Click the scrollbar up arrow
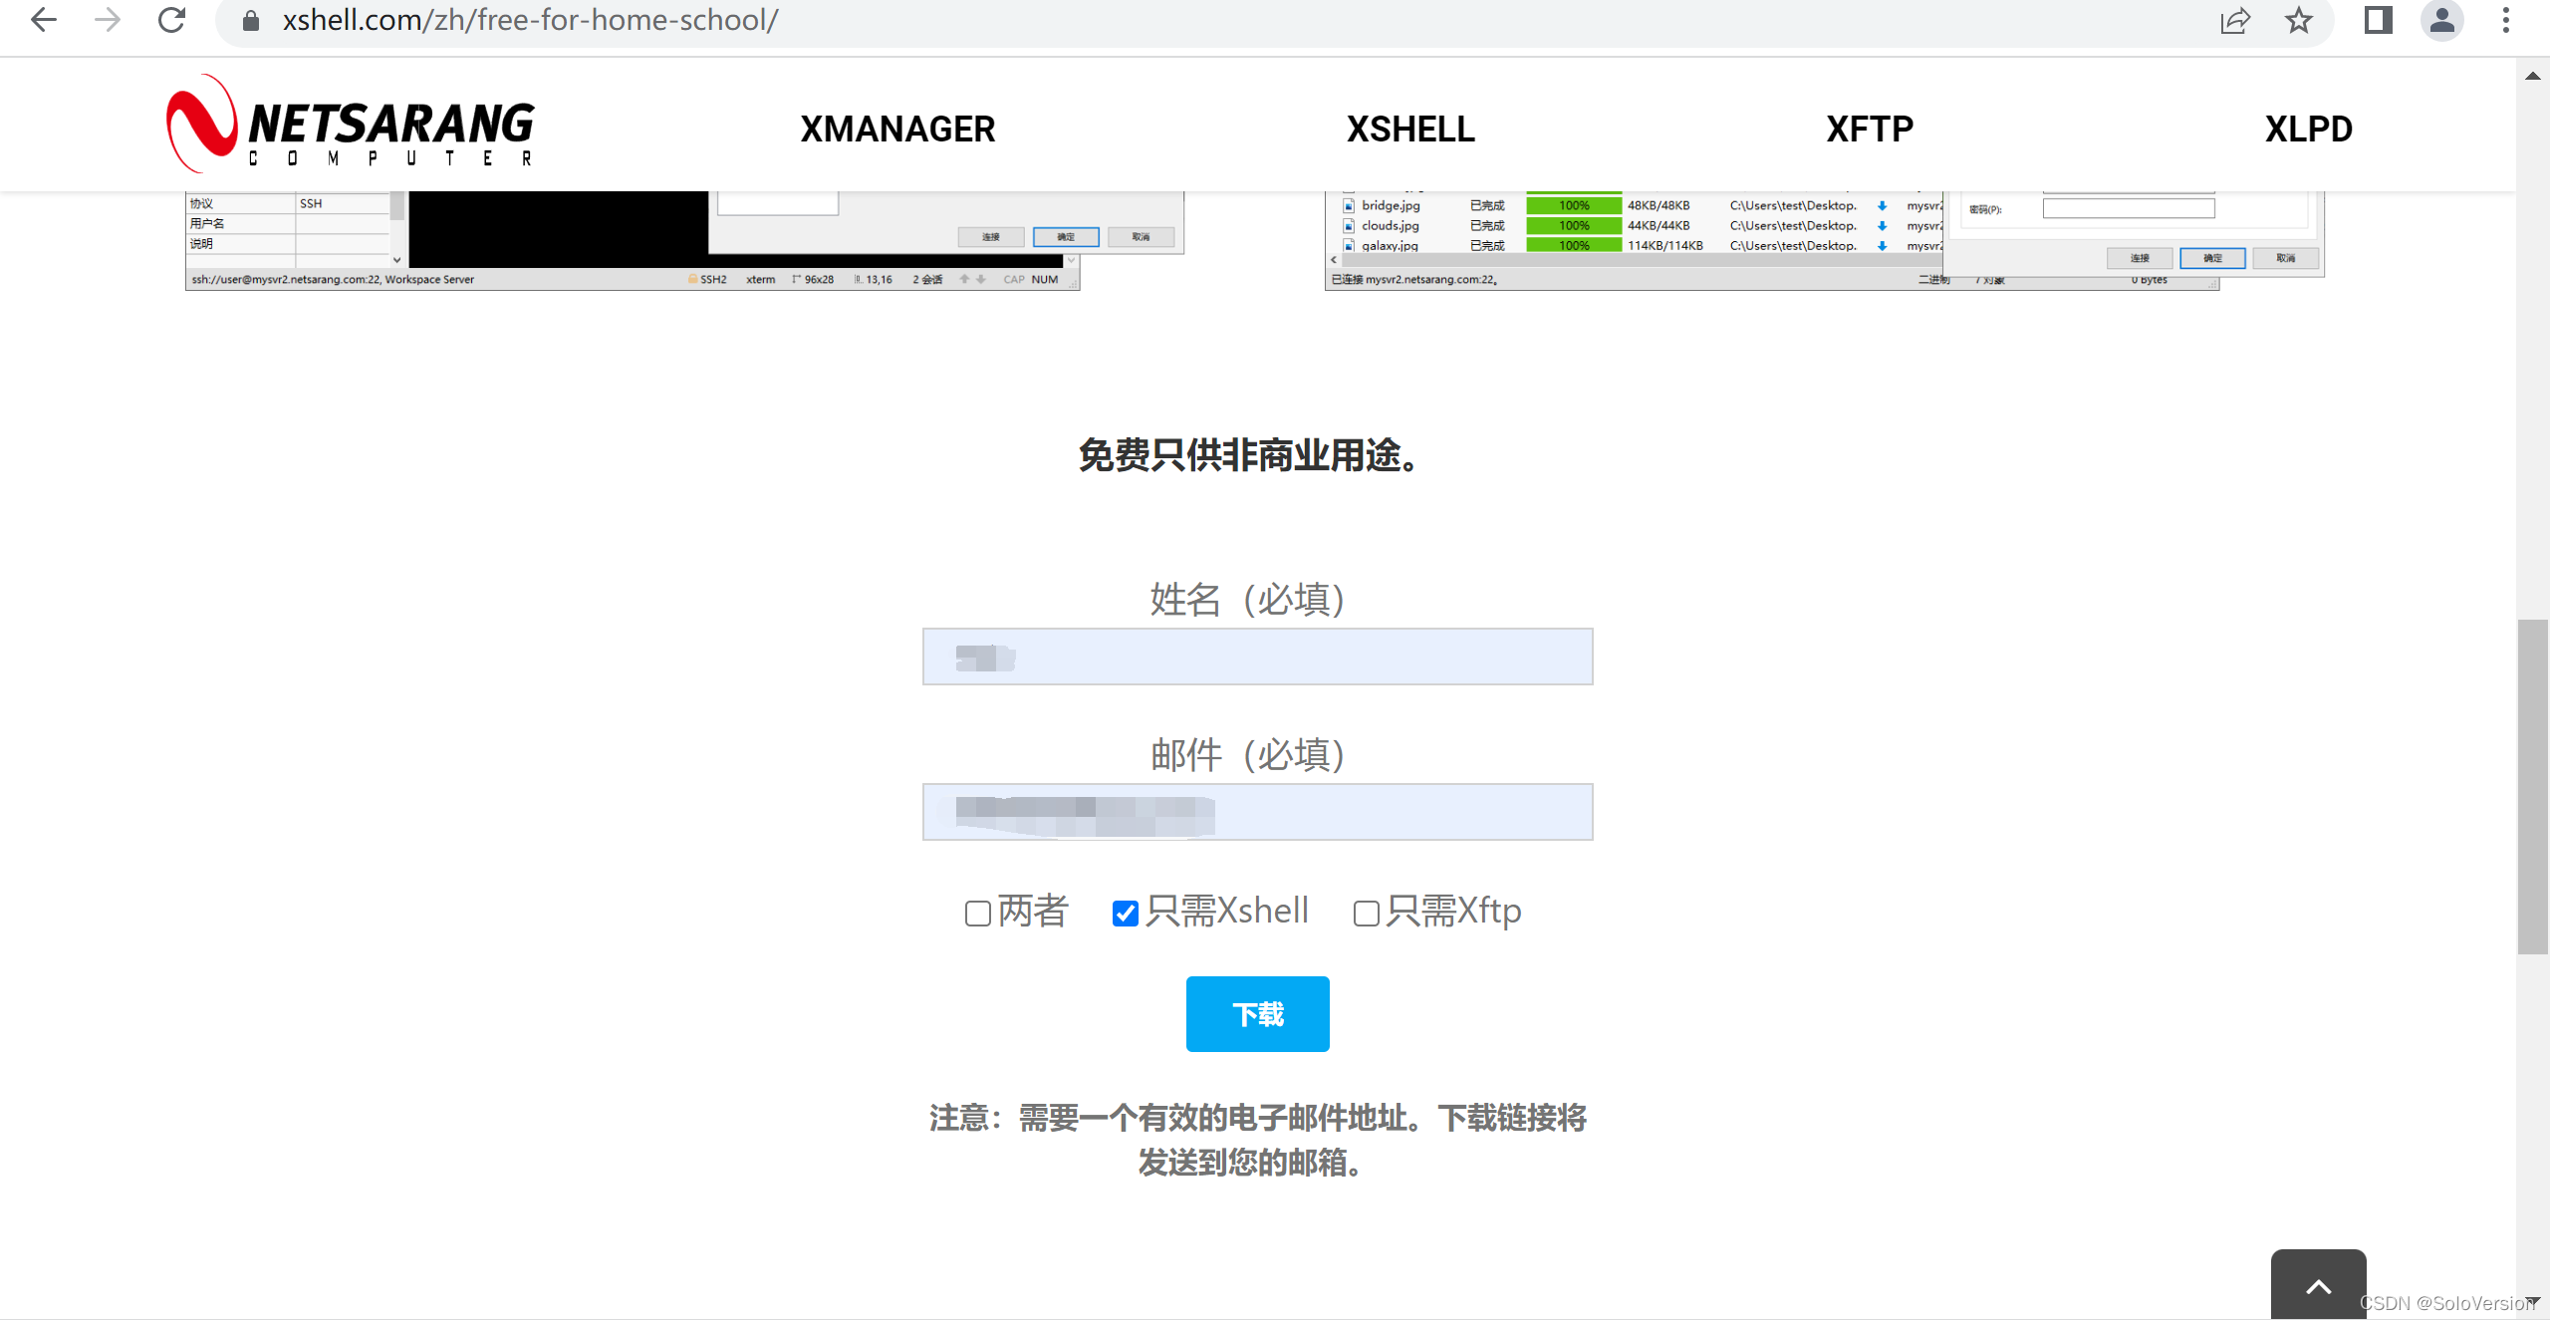2550x1320 pixels. click(2532, 76)
